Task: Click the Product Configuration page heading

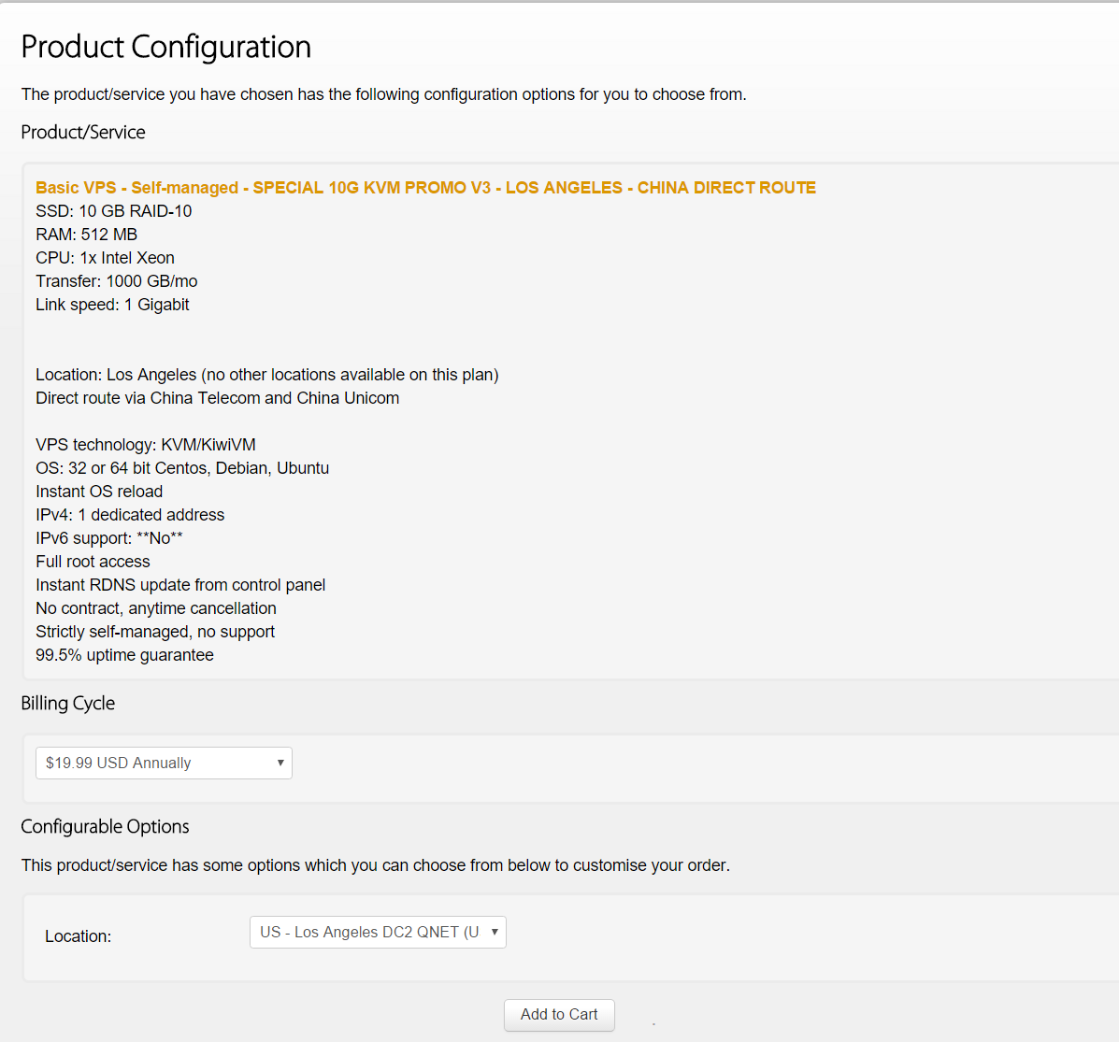Action: click(x=165, y=47)
